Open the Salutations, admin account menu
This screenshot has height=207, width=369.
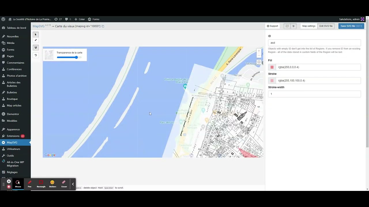coord(352,19)
